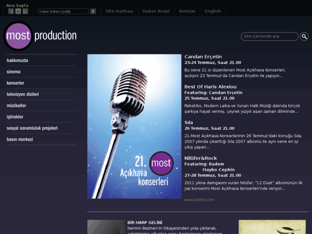The image size is (312, 234).
Task: Submit newsletter signup arrow button
Action: 93,11
